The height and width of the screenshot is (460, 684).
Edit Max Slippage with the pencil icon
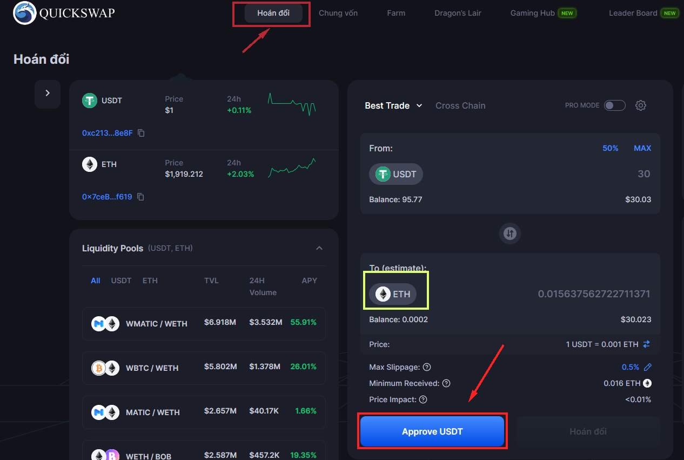coord(648,367)
